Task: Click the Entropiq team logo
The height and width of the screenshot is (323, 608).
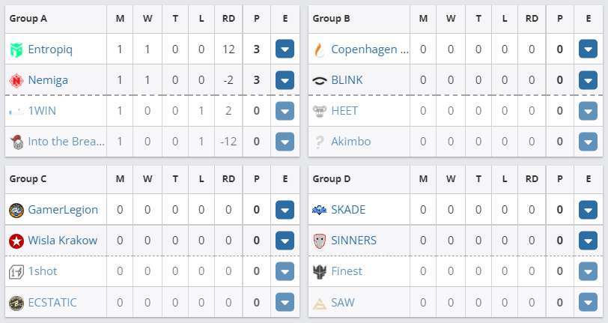Action: coord(16,50)
